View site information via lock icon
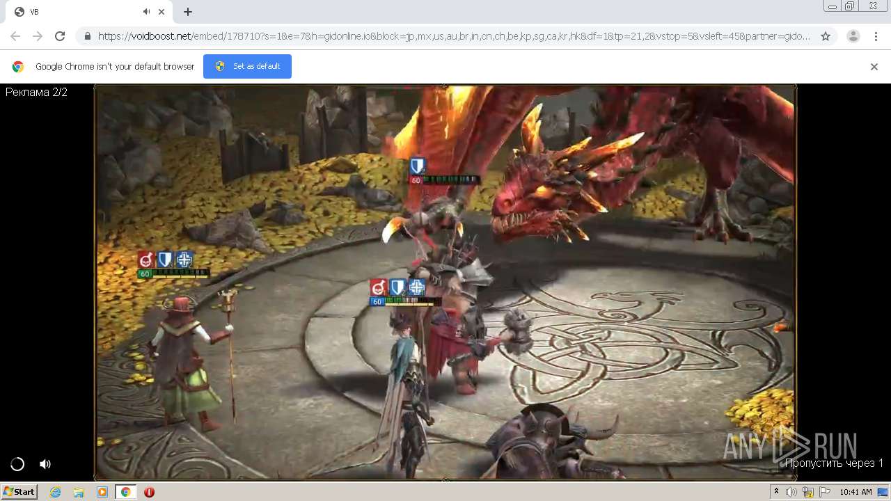 coord(88,36)
